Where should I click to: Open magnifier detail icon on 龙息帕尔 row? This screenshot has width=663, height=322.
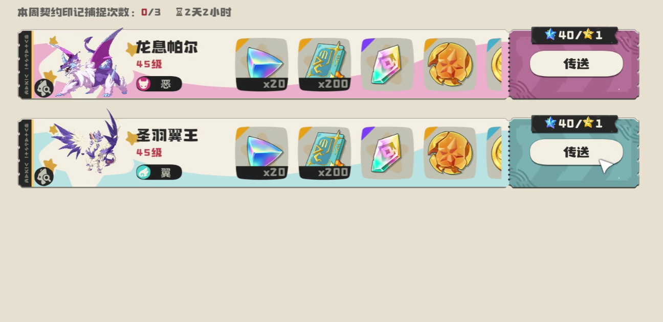(x=43, y=88)
